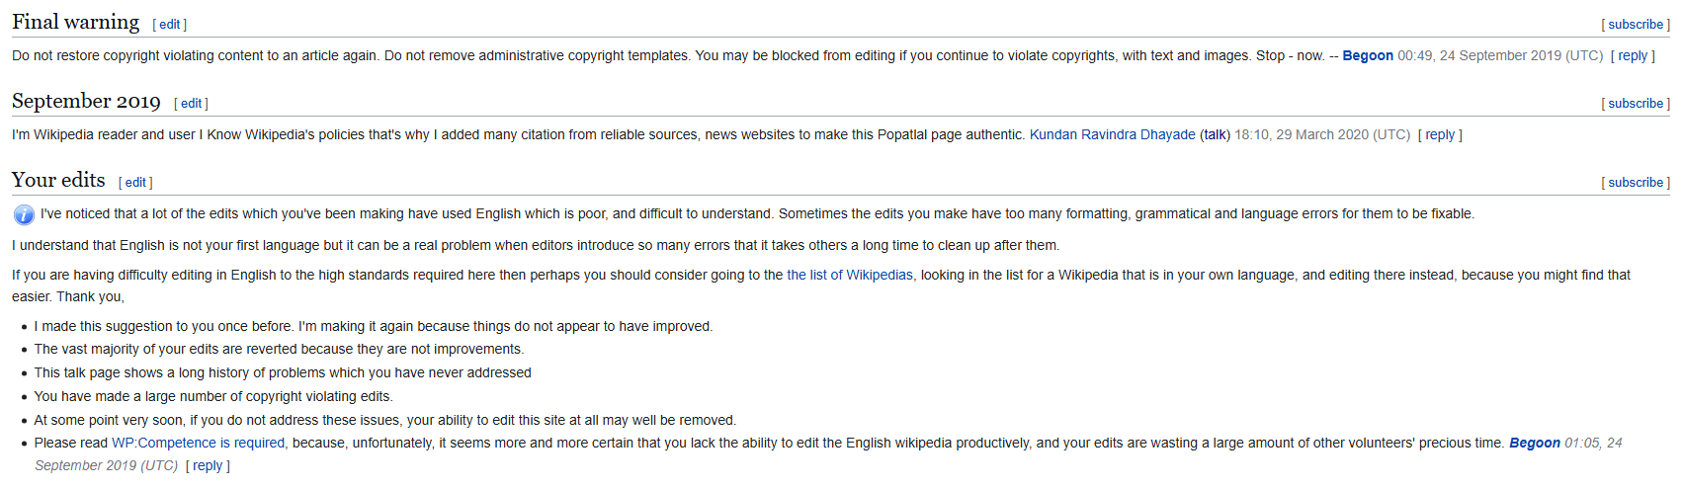The image size is (1683, 489).
Task: Open the WP:Competence is required link
Action: pos(199,444)
